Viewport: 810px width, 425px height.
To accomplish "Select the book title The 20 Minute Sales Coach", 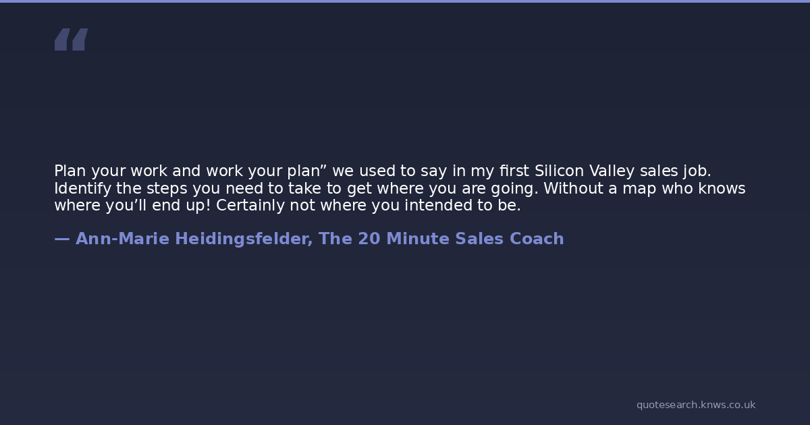I will (x=441, y=239).
